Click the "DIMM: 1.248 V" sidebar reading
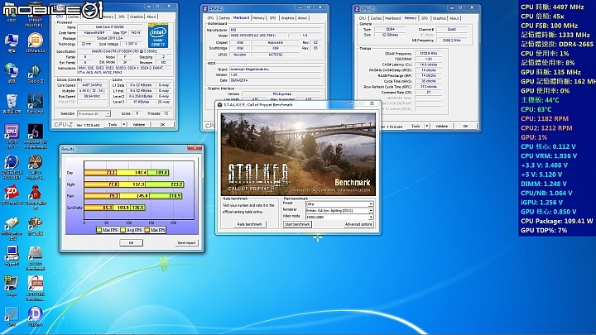This screenshot has width=596, height=335. click(x=544, y=184)
